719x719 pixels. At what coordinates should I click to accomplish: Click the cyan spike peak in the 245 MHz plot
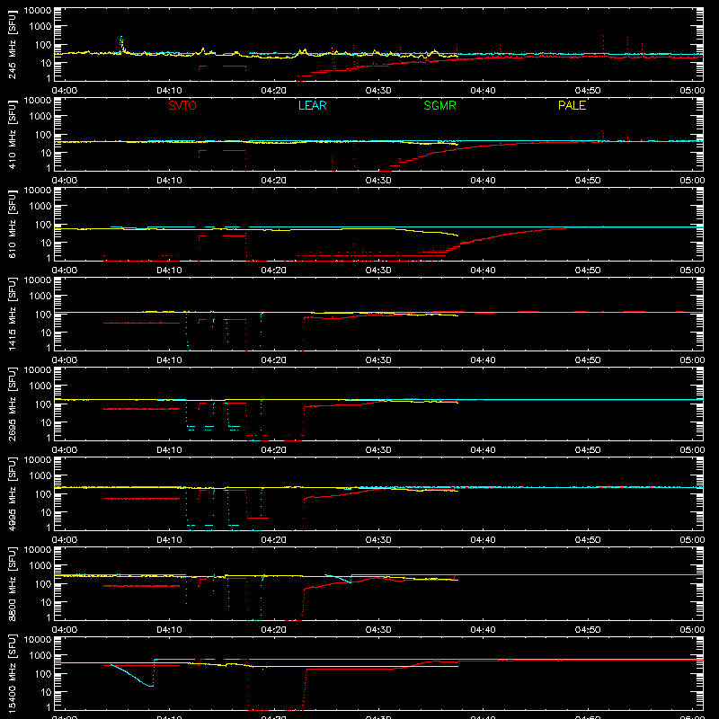coord(121,38)
